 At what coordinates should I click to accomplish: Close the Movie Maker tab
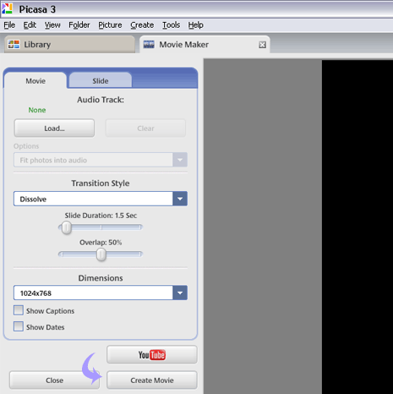[262, 45]
